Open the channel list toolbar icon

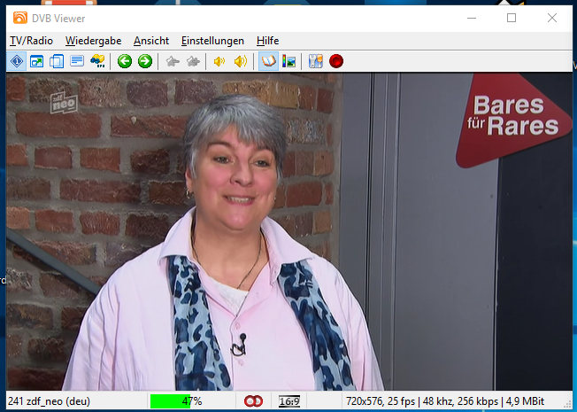pyautogui.click(x=57, y=61)
